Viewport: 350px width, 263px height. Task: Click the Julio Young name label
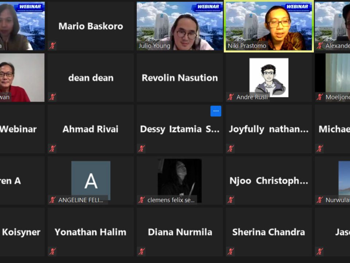(x=154, y=46)
